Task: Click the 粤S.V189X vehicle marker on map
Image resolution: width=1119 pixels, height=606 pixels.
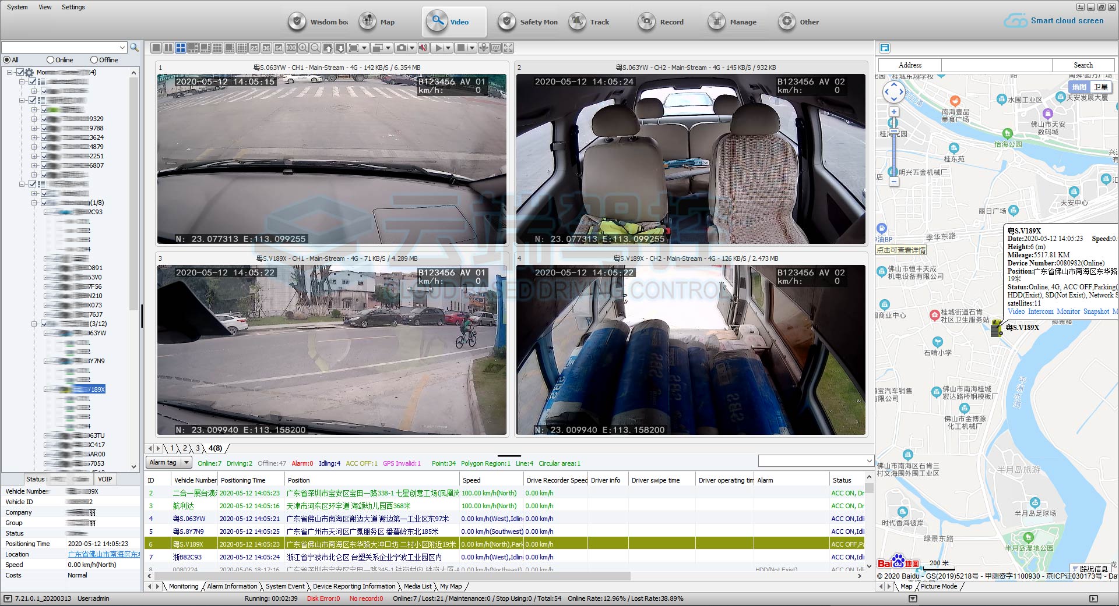Action: (997, 329)
